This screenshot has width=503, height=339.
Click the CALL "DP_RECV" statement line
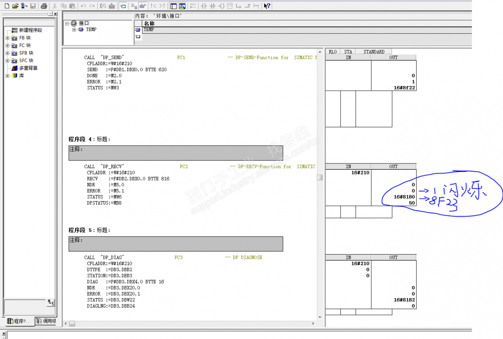[105, 167]
